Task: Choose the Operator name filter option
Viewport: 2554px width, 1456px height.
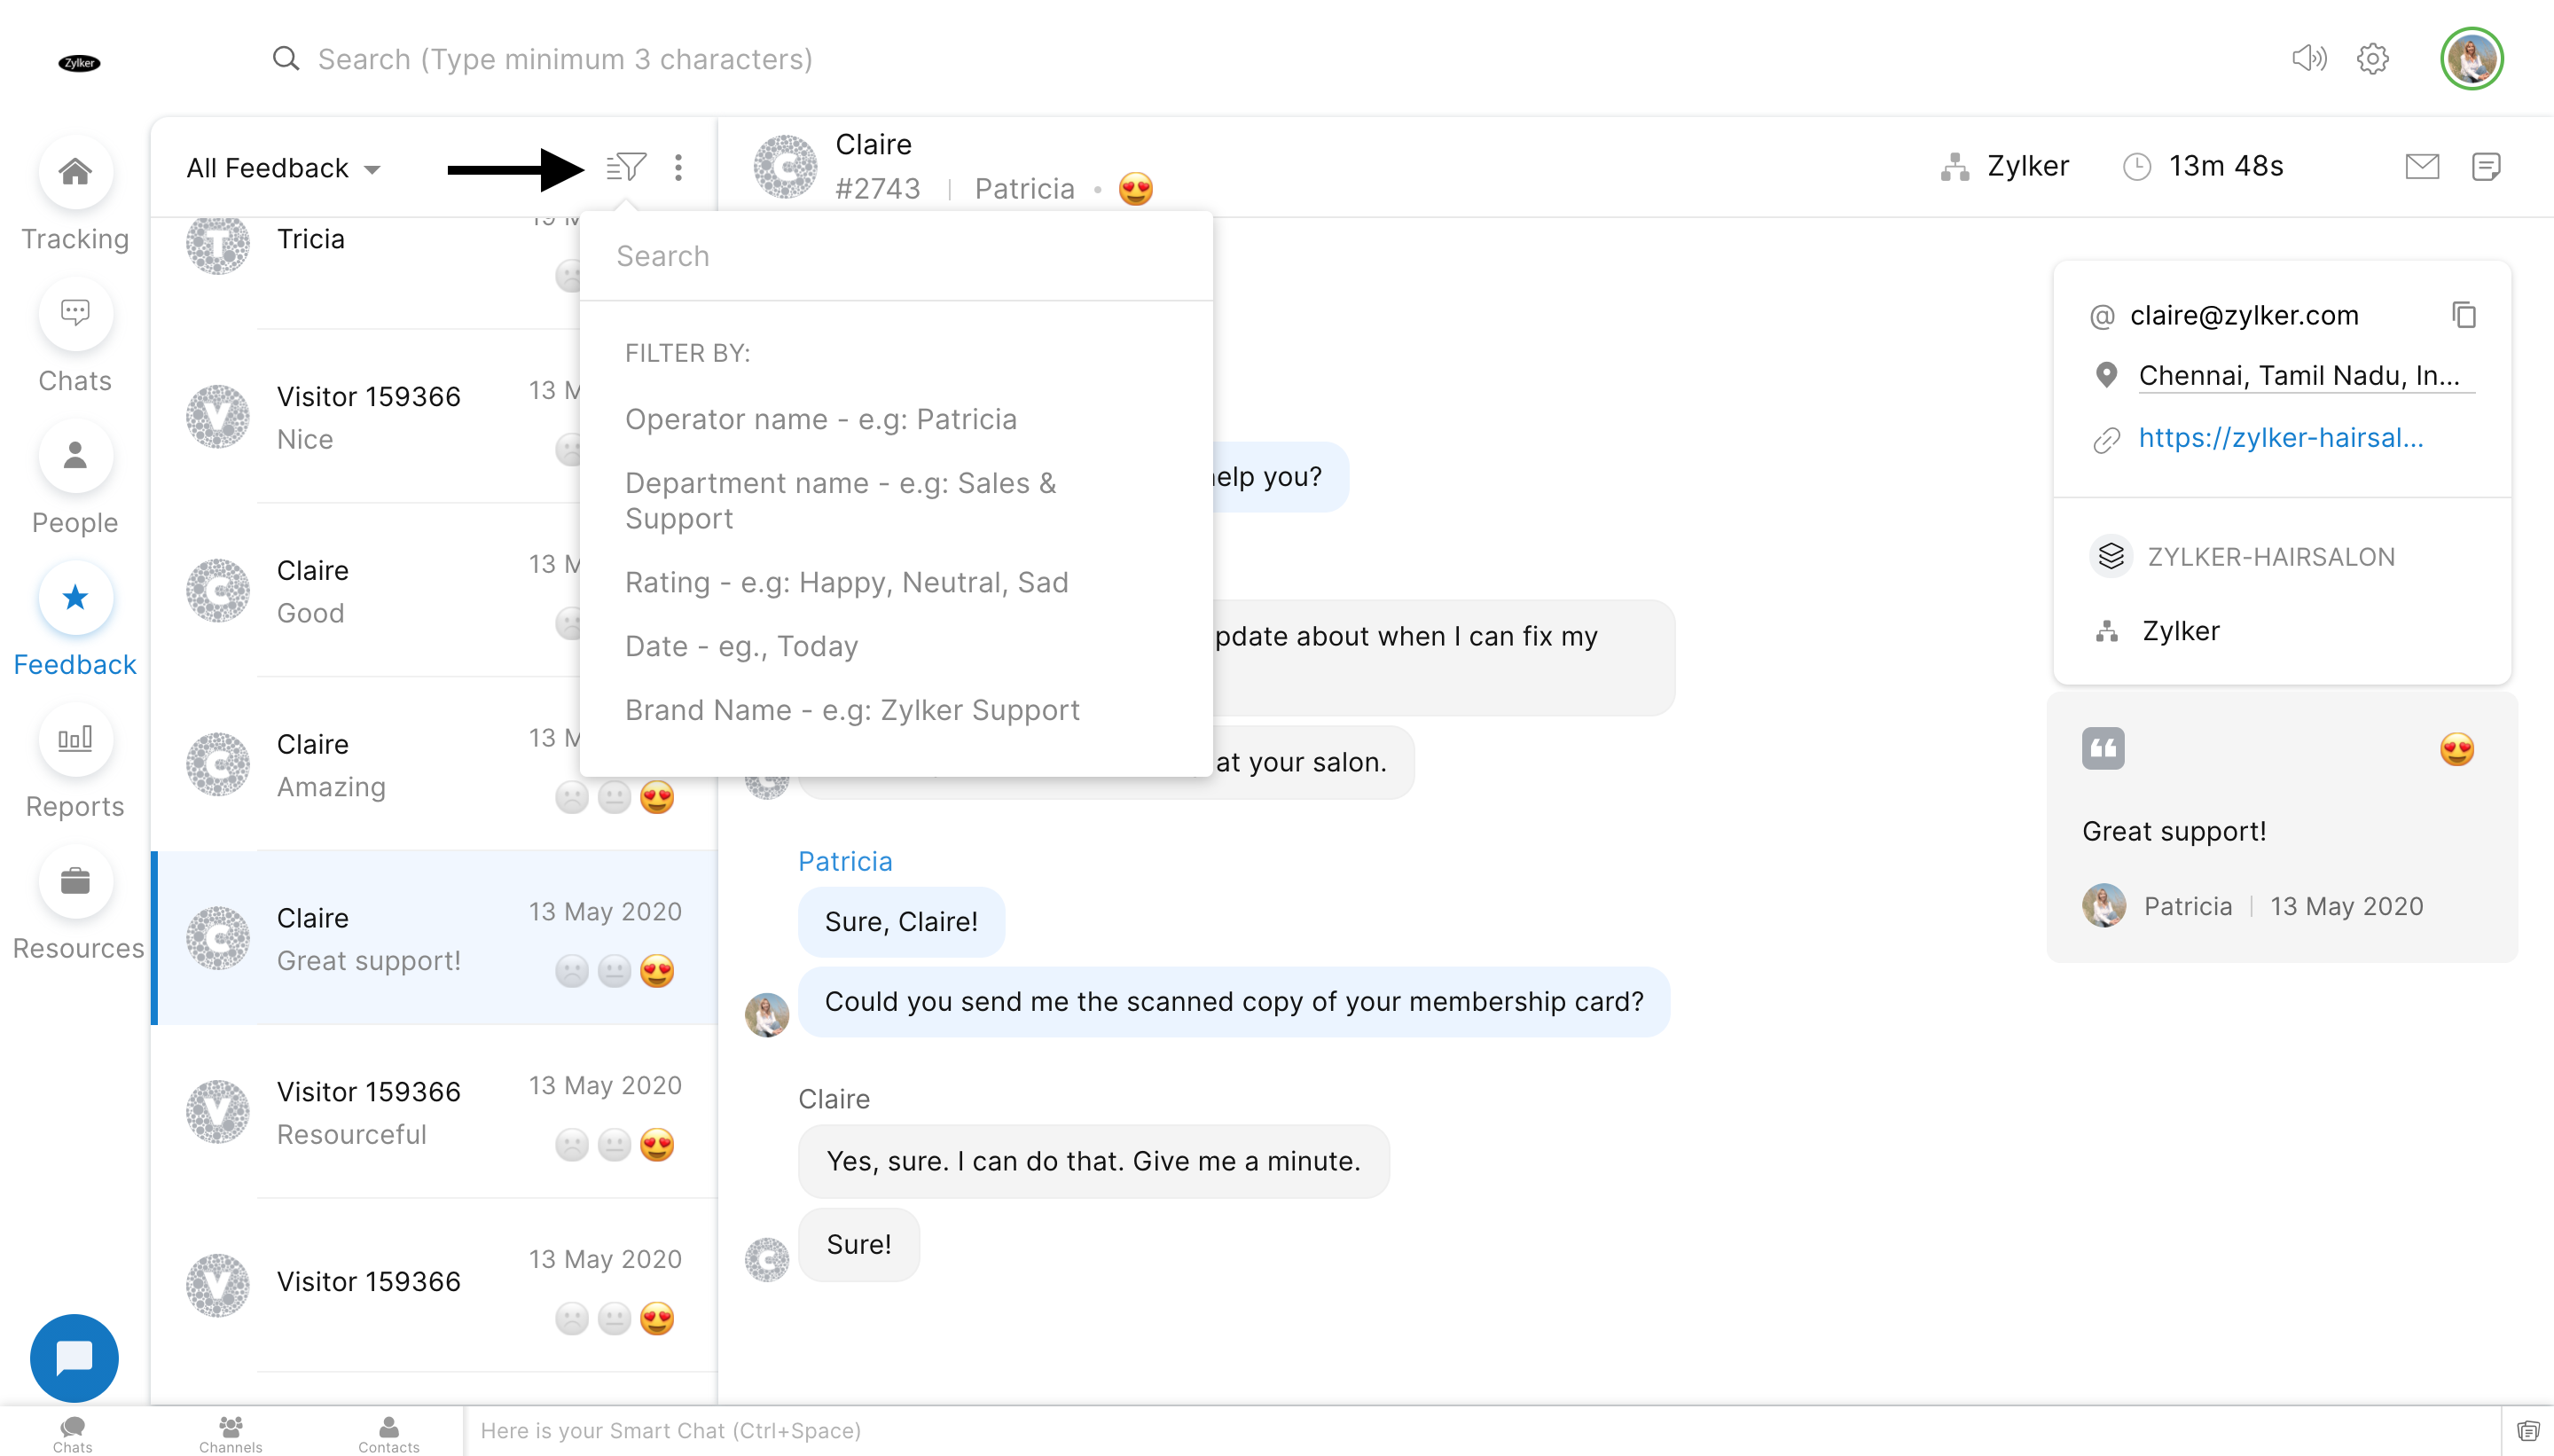Action: click(820, 419)
